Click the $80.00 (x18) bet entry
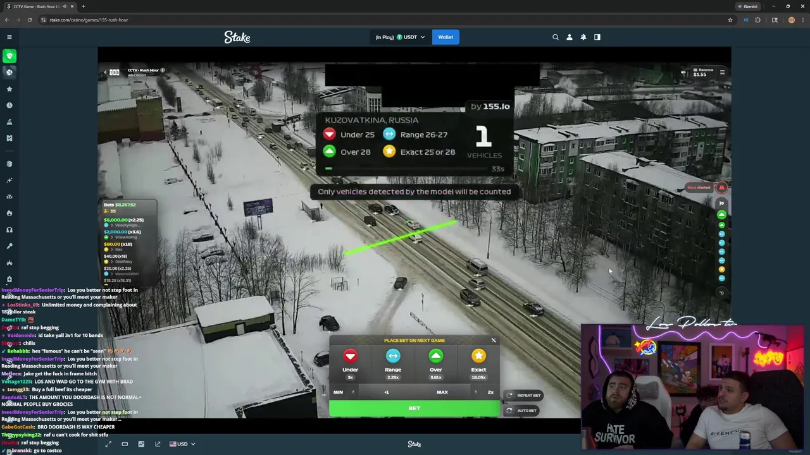 click(118, 244)
